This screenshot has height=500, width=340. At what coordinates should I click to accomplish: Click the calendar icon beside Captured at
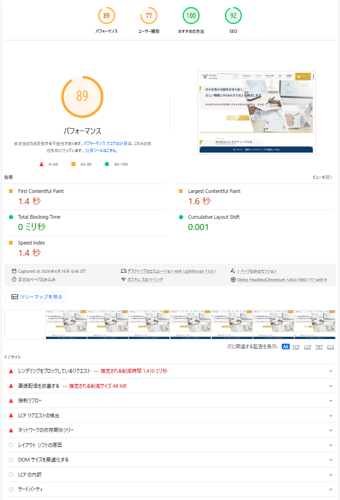tap(14, 271)
